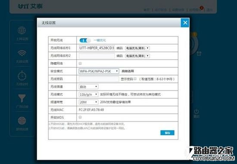
Task: Click the 取值范围：8-63个字符 hint text
Action: pyautogui.click(x=157, y=79)
